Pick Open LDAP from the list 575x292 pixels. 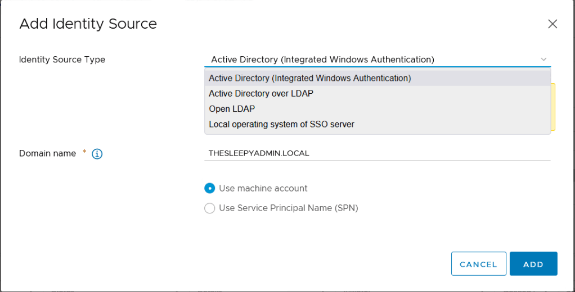coord(232,109)
